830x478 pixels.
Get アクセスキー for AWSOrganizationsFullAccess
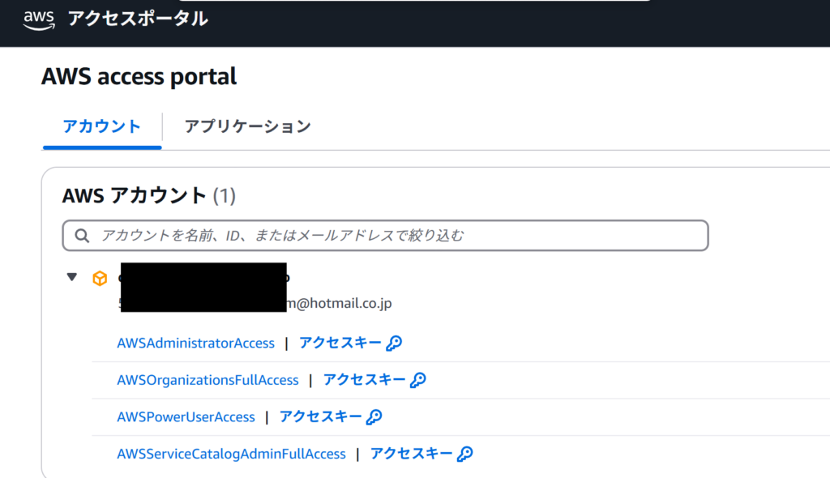point(364,380)
